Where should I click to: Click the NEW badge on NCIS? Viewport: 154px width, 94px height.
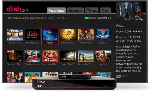tap(10, 73)
